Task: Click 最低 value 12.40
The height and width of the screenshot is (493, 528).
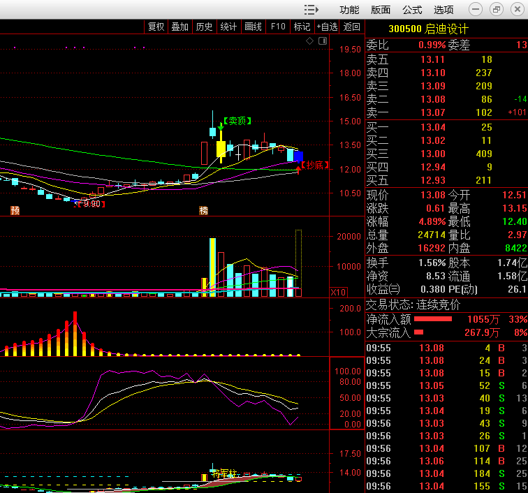Action: click(x=514, y=221)
